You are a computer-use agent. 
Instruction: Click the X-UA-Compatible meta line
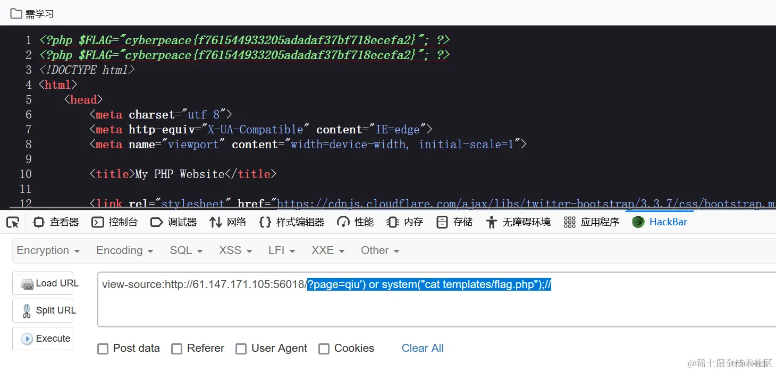(x=261, y=129)
